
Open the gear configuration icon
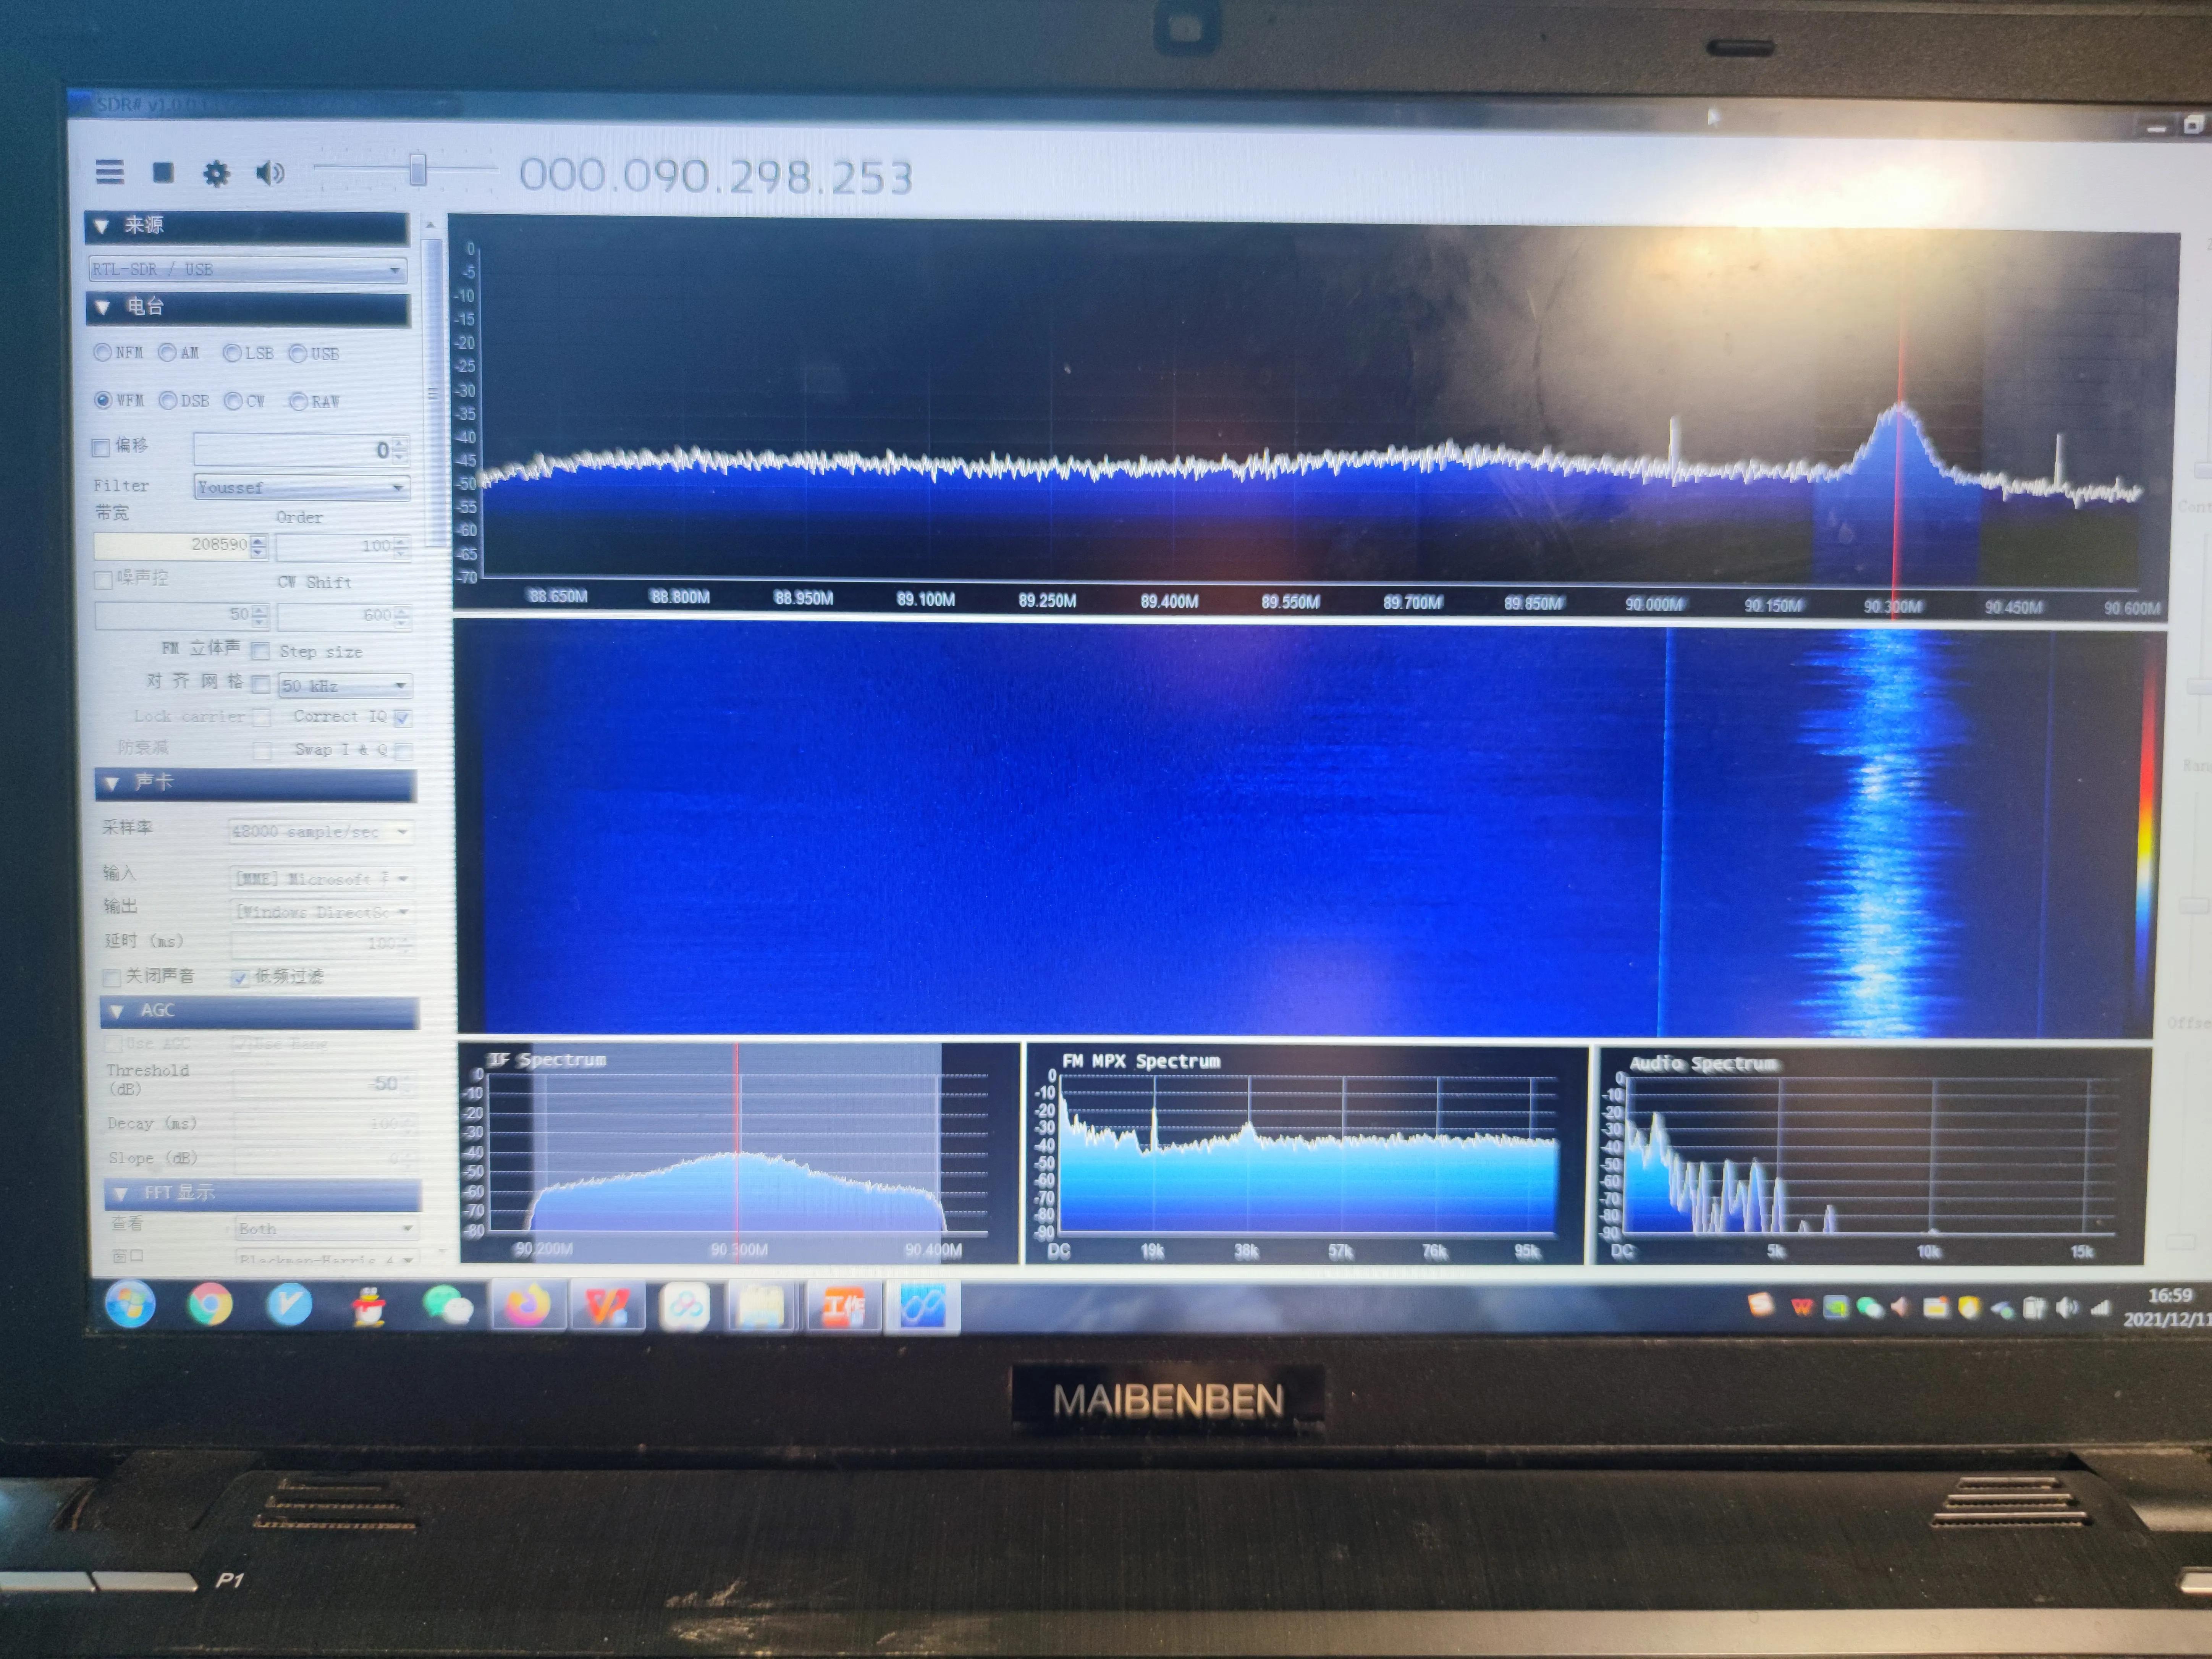click(x=216, y=174)
